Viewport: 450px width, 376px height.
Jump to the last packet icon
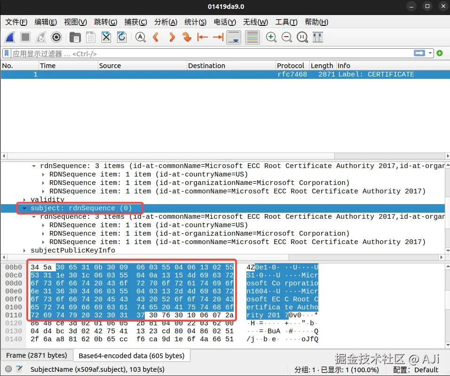coord(218,37)
